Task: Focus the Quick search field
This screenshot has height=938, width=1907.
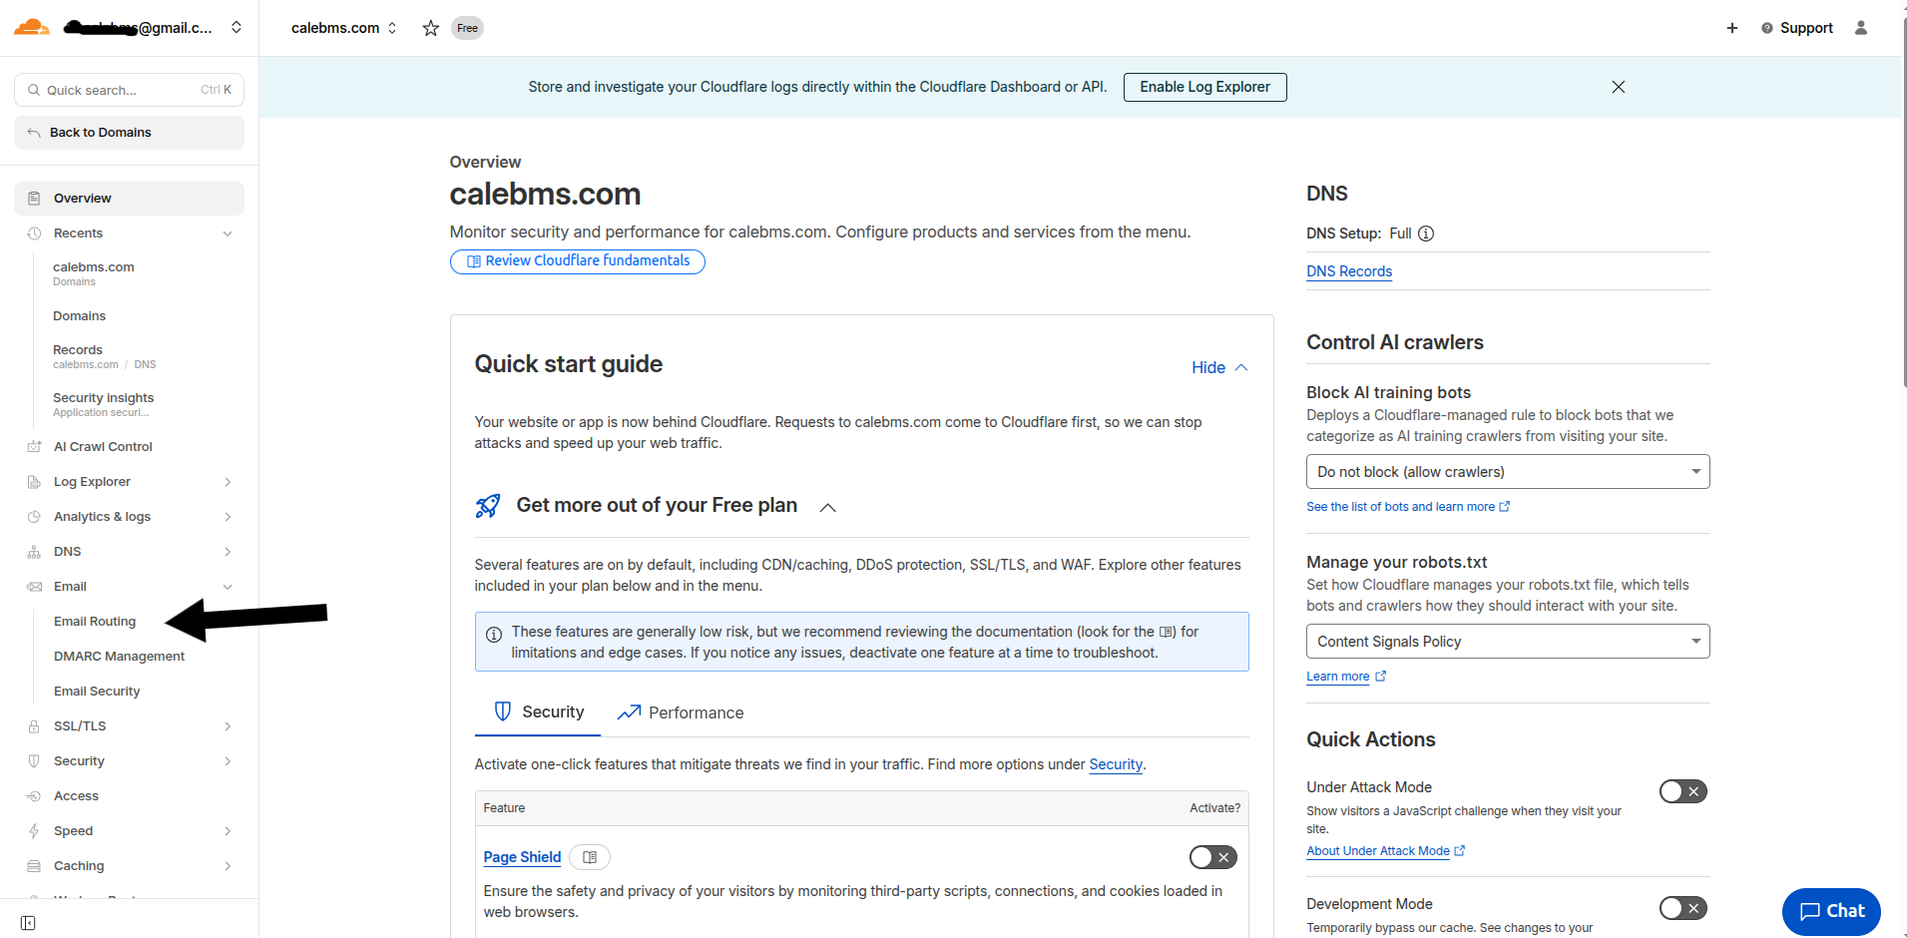Action: (129, 90)
